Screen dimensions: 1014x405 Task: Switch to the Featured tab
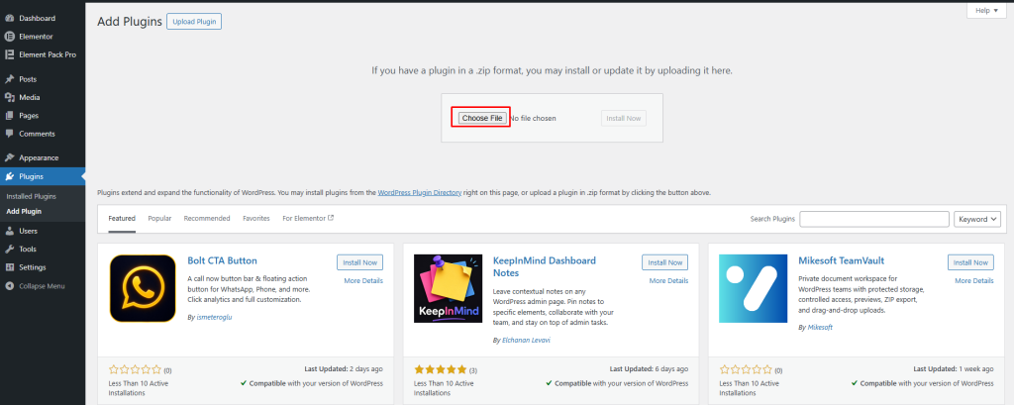tap(122, 219)
